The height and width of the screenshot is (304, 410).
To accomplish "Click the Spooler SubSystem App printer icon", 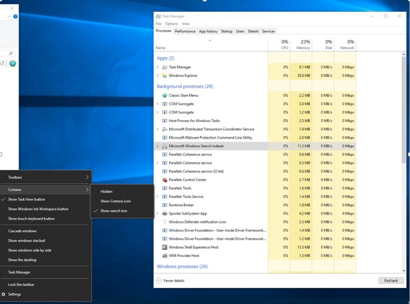I will tap(165, 213).
